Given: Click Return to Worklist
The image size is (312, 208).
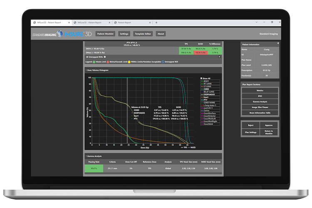Looking at the screenshot, I should pos(269,132).
